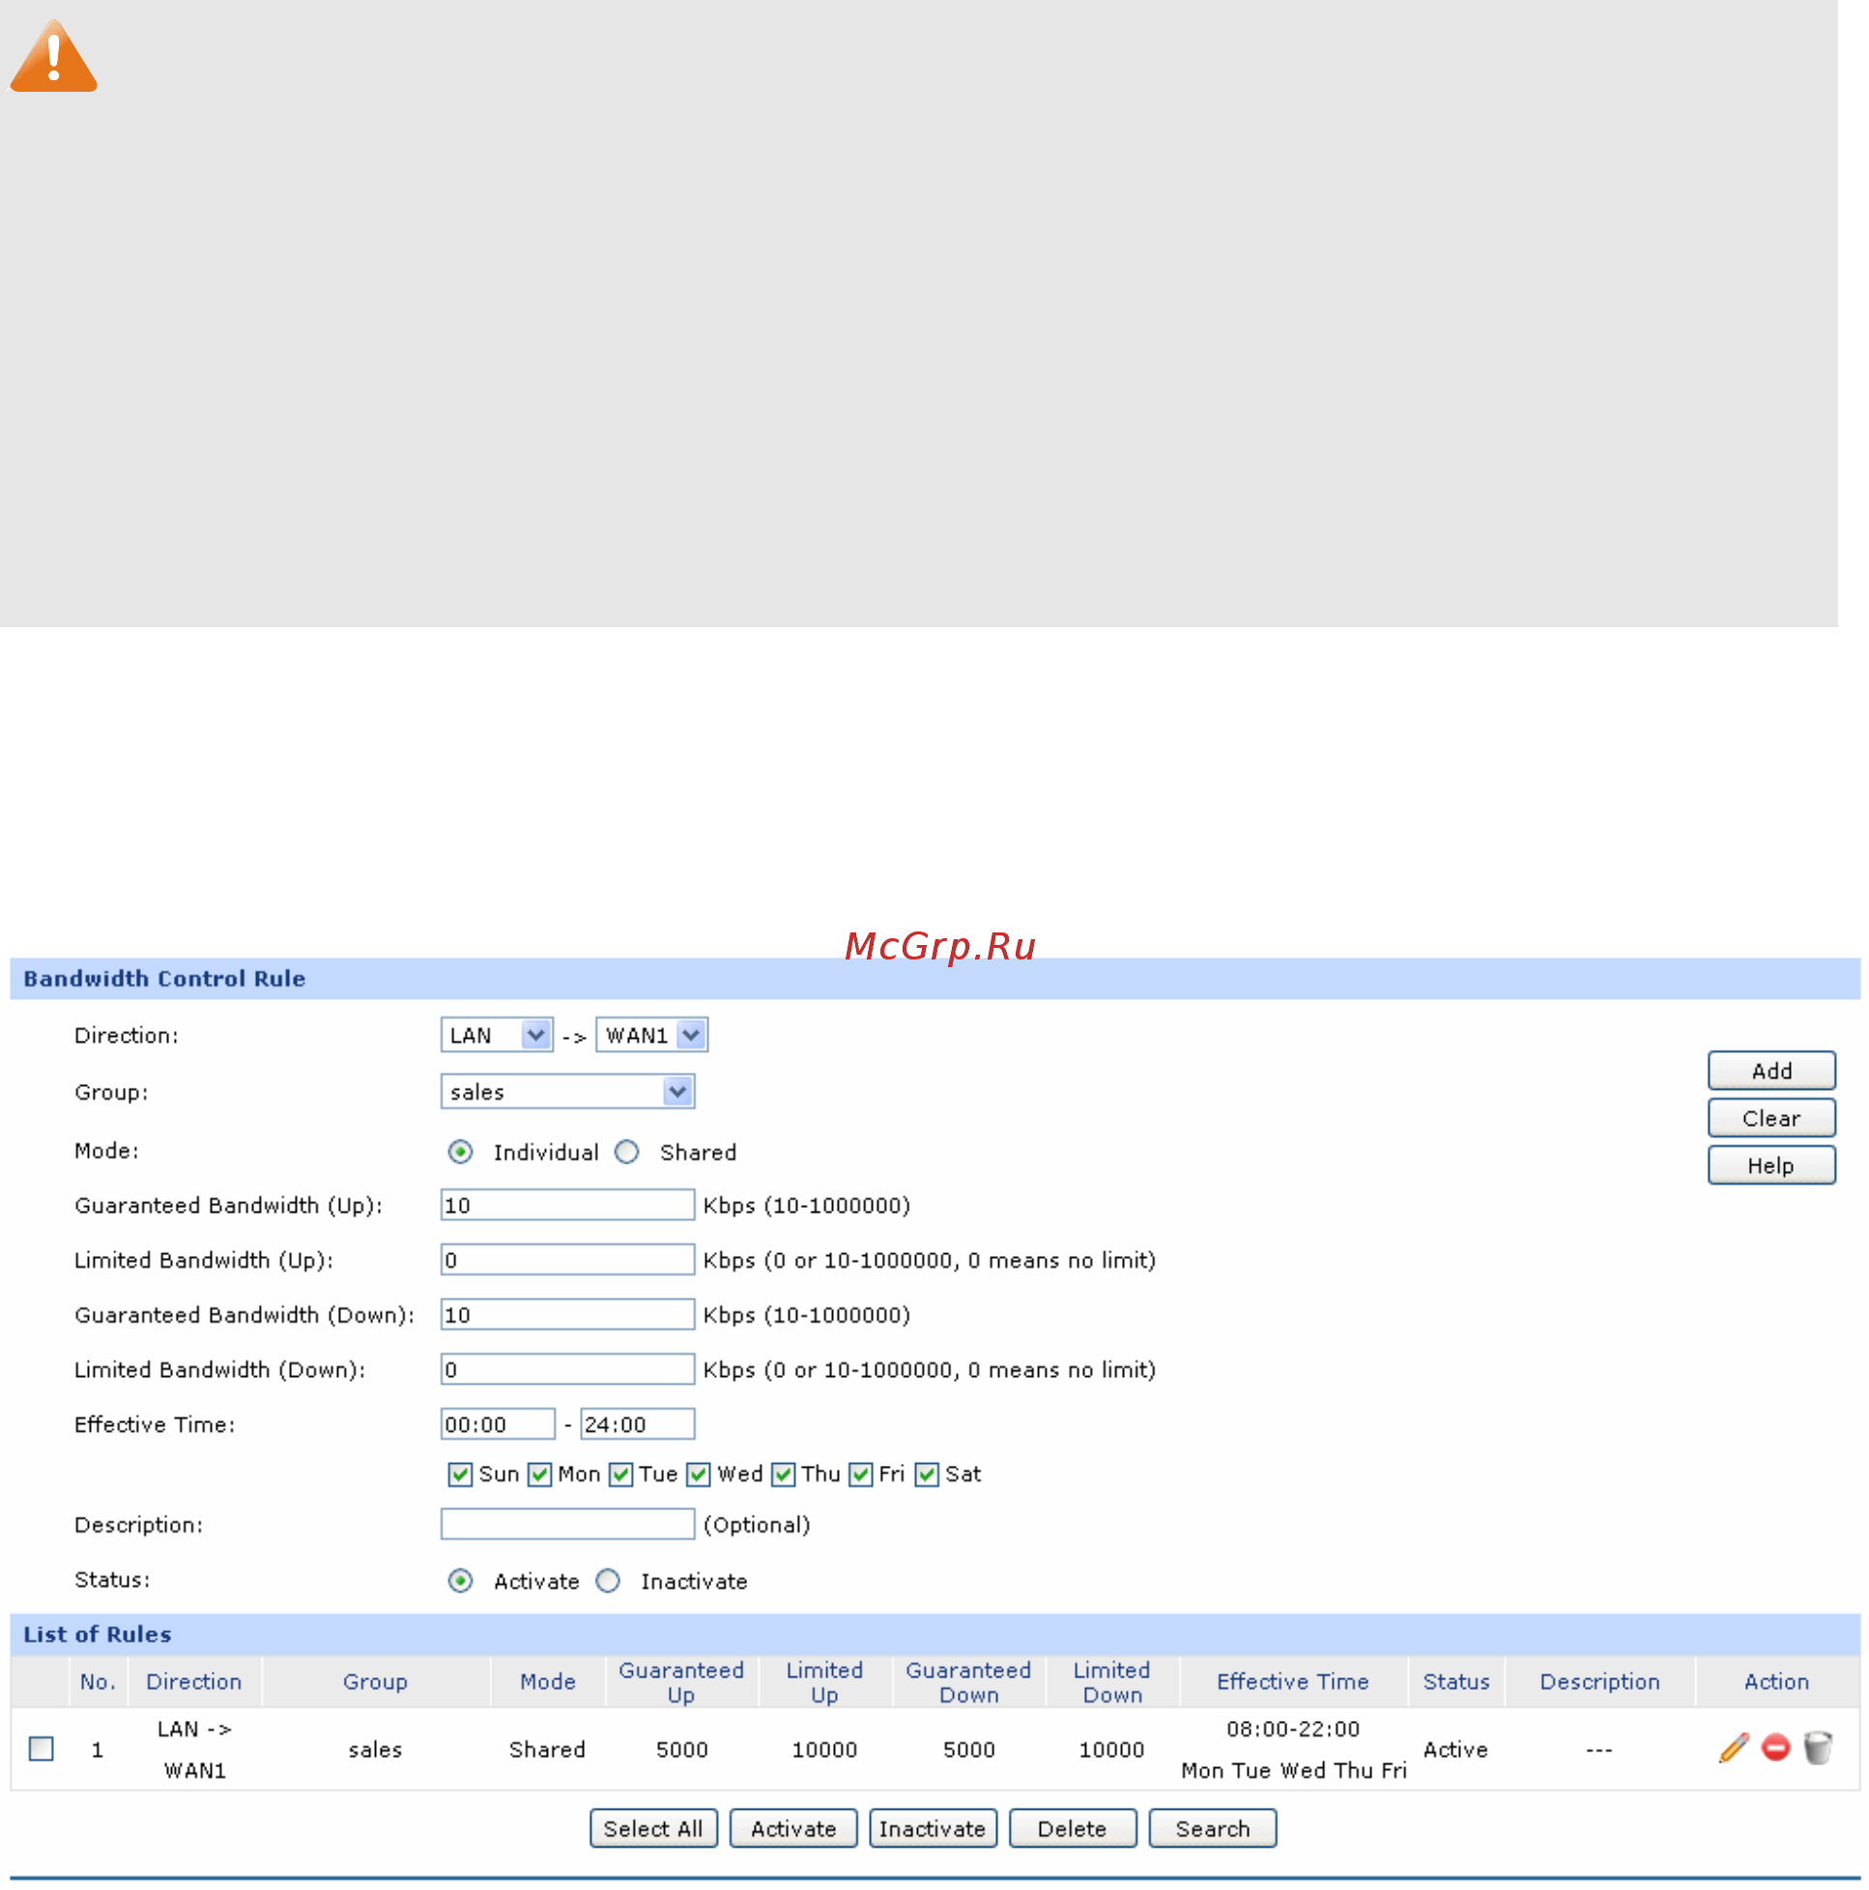Click the Guaranteed Down column header
1869x1890 pixels.
click(968, 1682)
